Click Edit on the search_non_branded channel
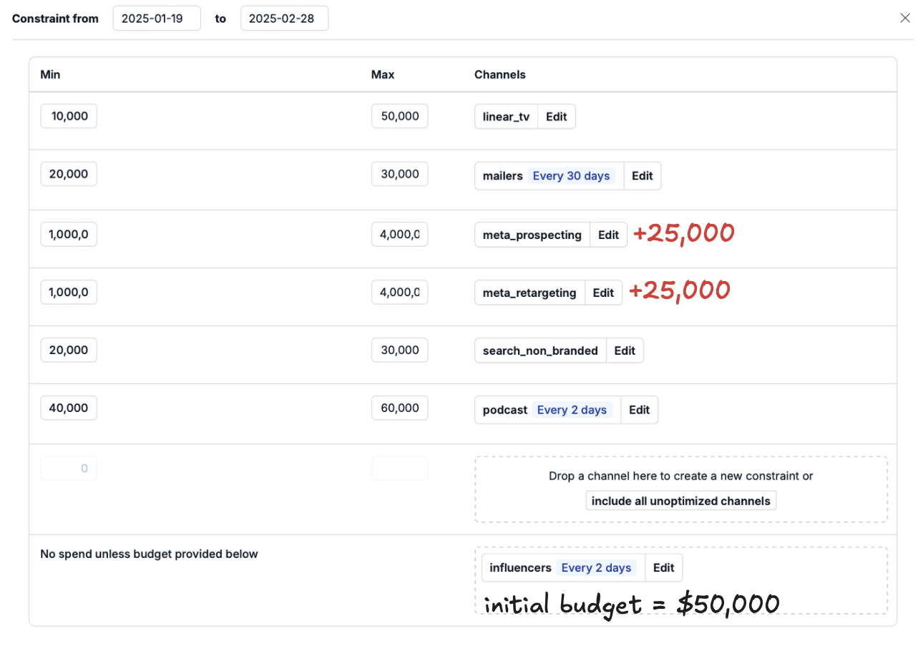Screen dimensions: 923x651 625,350
